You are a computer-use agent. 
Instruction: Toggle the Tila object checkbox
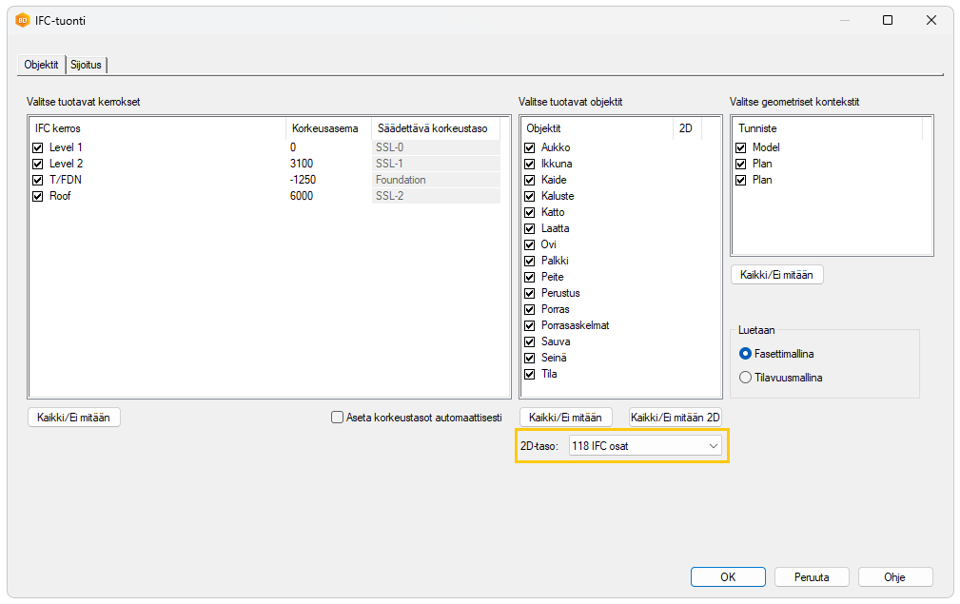pyautogui.click(x=530, y=374)
